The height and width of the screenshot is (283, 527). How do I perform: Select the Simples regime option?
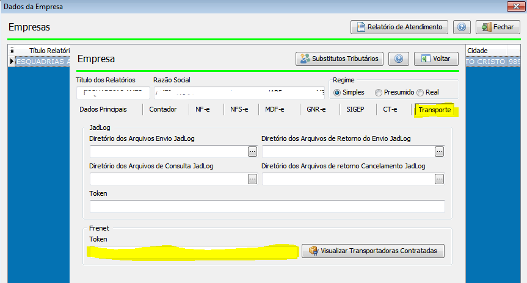point(337,92)
